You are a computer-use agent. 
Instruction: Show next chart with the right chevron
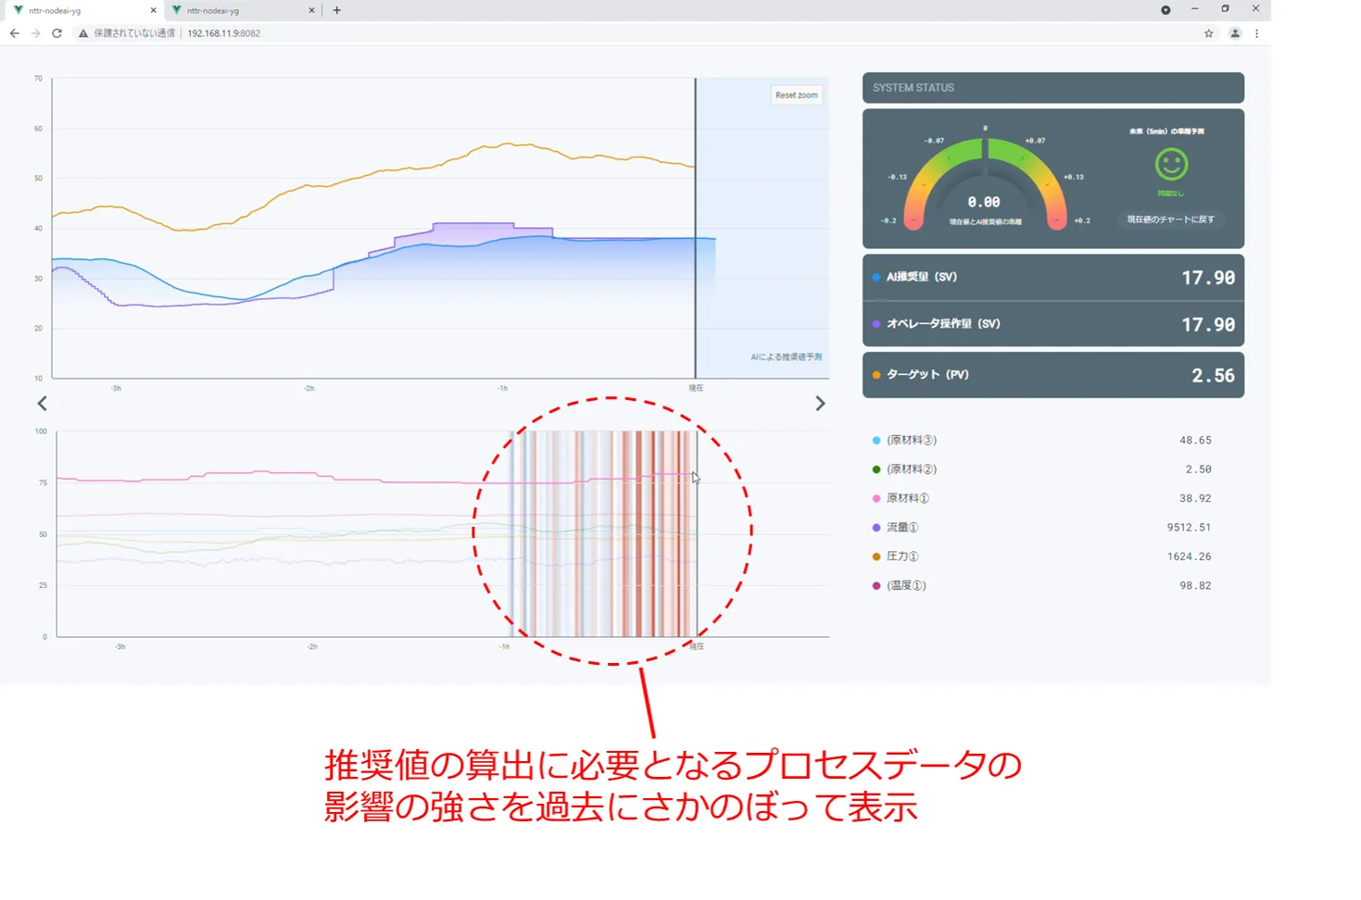click(x=820, y=404)
